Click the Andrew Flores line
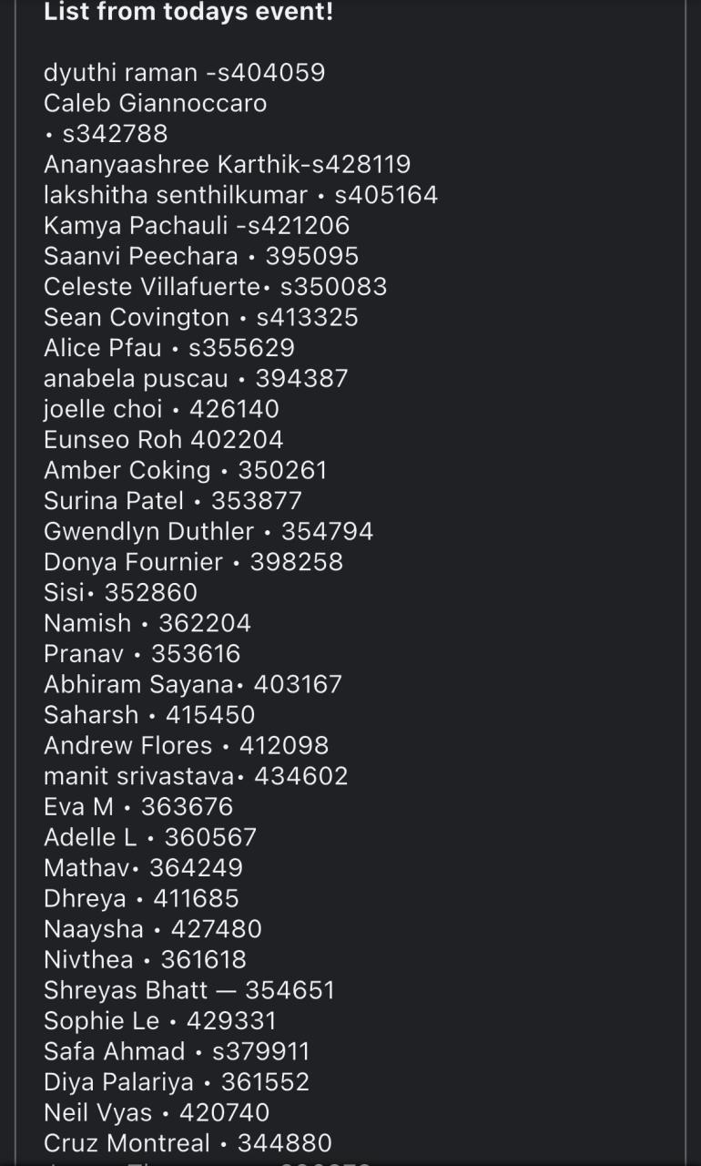 point(186,745)
